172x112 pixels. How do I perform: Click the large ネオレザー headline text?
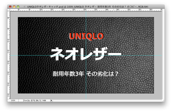click(x=86, y=54)
